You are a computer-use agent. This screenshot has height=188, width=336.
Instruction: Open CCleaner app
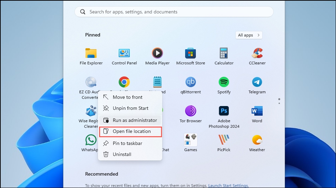(x=257, y=56)
